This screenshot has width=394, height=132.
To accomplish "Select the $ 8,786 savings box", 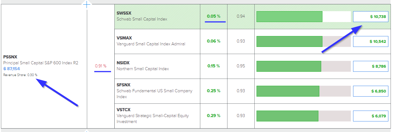I will tap(371, 66).
